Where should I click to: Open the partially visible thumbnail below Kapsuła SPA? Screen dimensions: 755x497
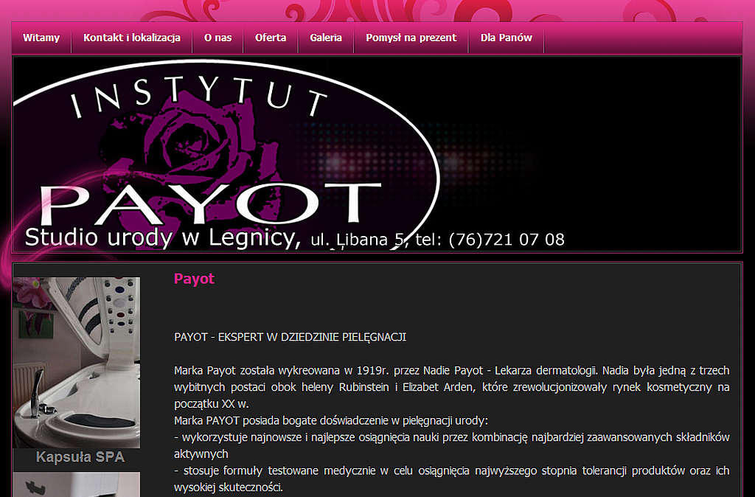(x=77, y=484)
